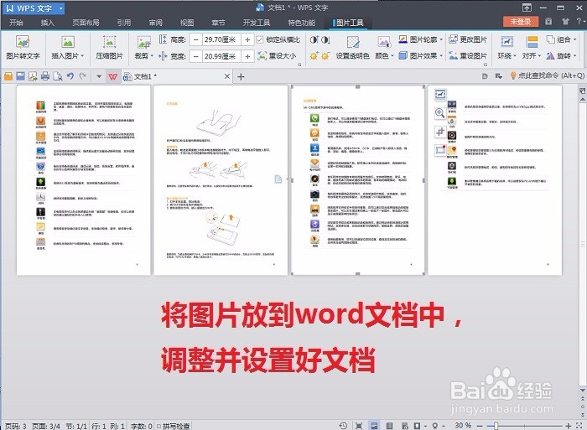587x430 pixels.
Task: Click the 页面: 3/4 status bar entry
Action: [45, 427]
